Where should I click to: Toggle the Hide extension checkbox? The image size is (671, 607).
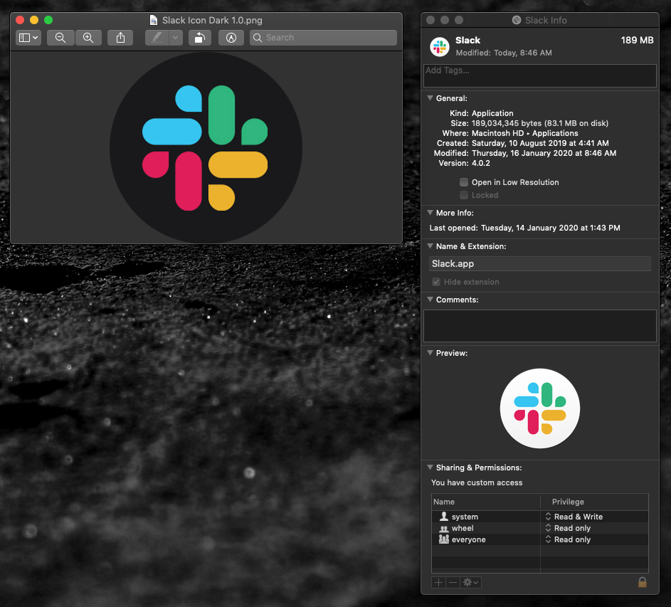[x=436, y=282]
